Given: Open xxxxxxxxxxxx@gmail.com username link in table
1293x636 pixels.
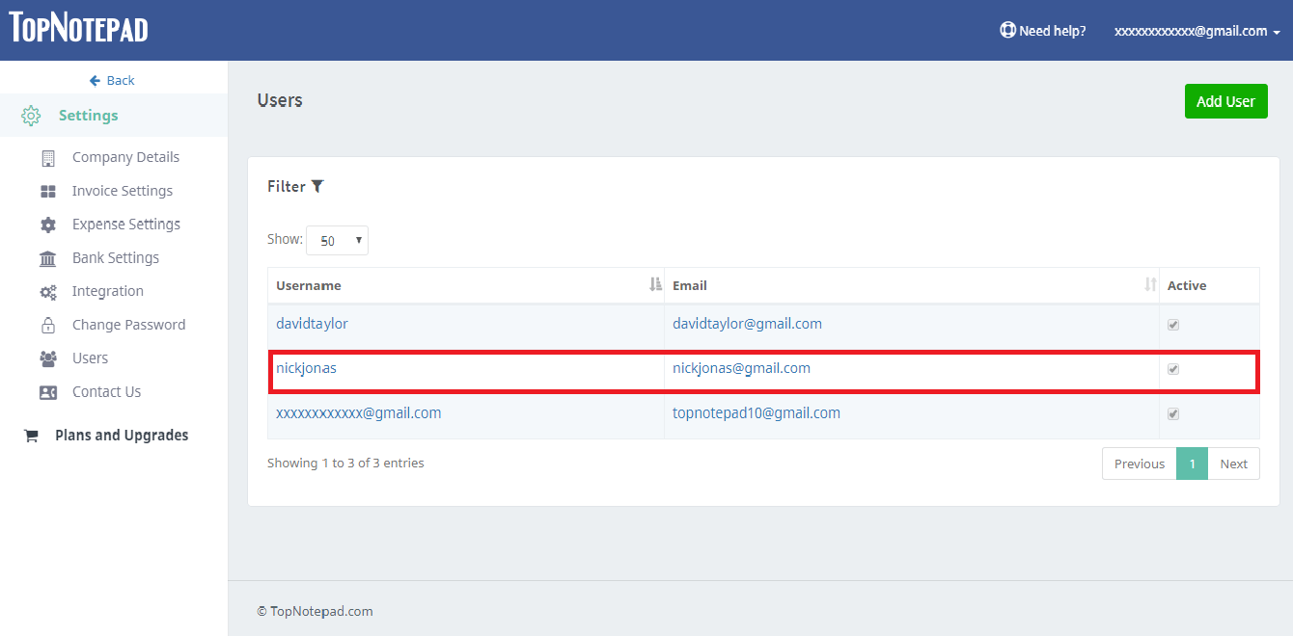Looking at the screenshot, I should tap(359, 412).
